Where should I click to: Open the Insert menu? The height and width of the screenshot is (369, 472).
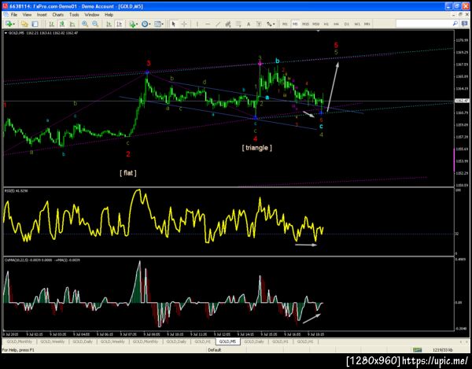[x=42, y=14]
